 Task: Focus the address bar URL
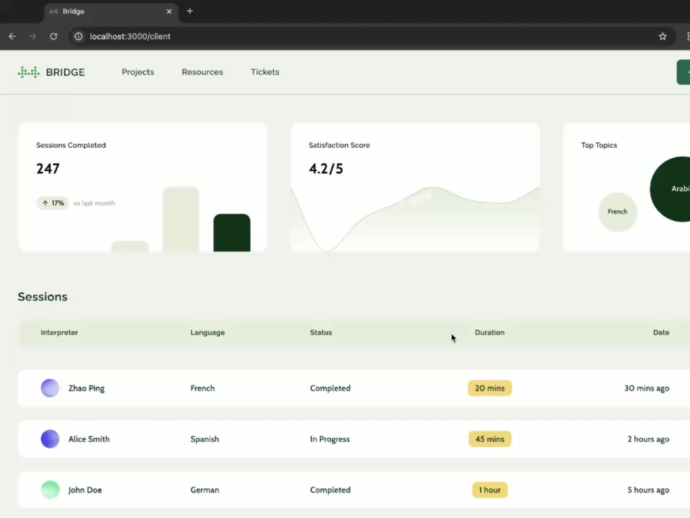click(130, 37)
